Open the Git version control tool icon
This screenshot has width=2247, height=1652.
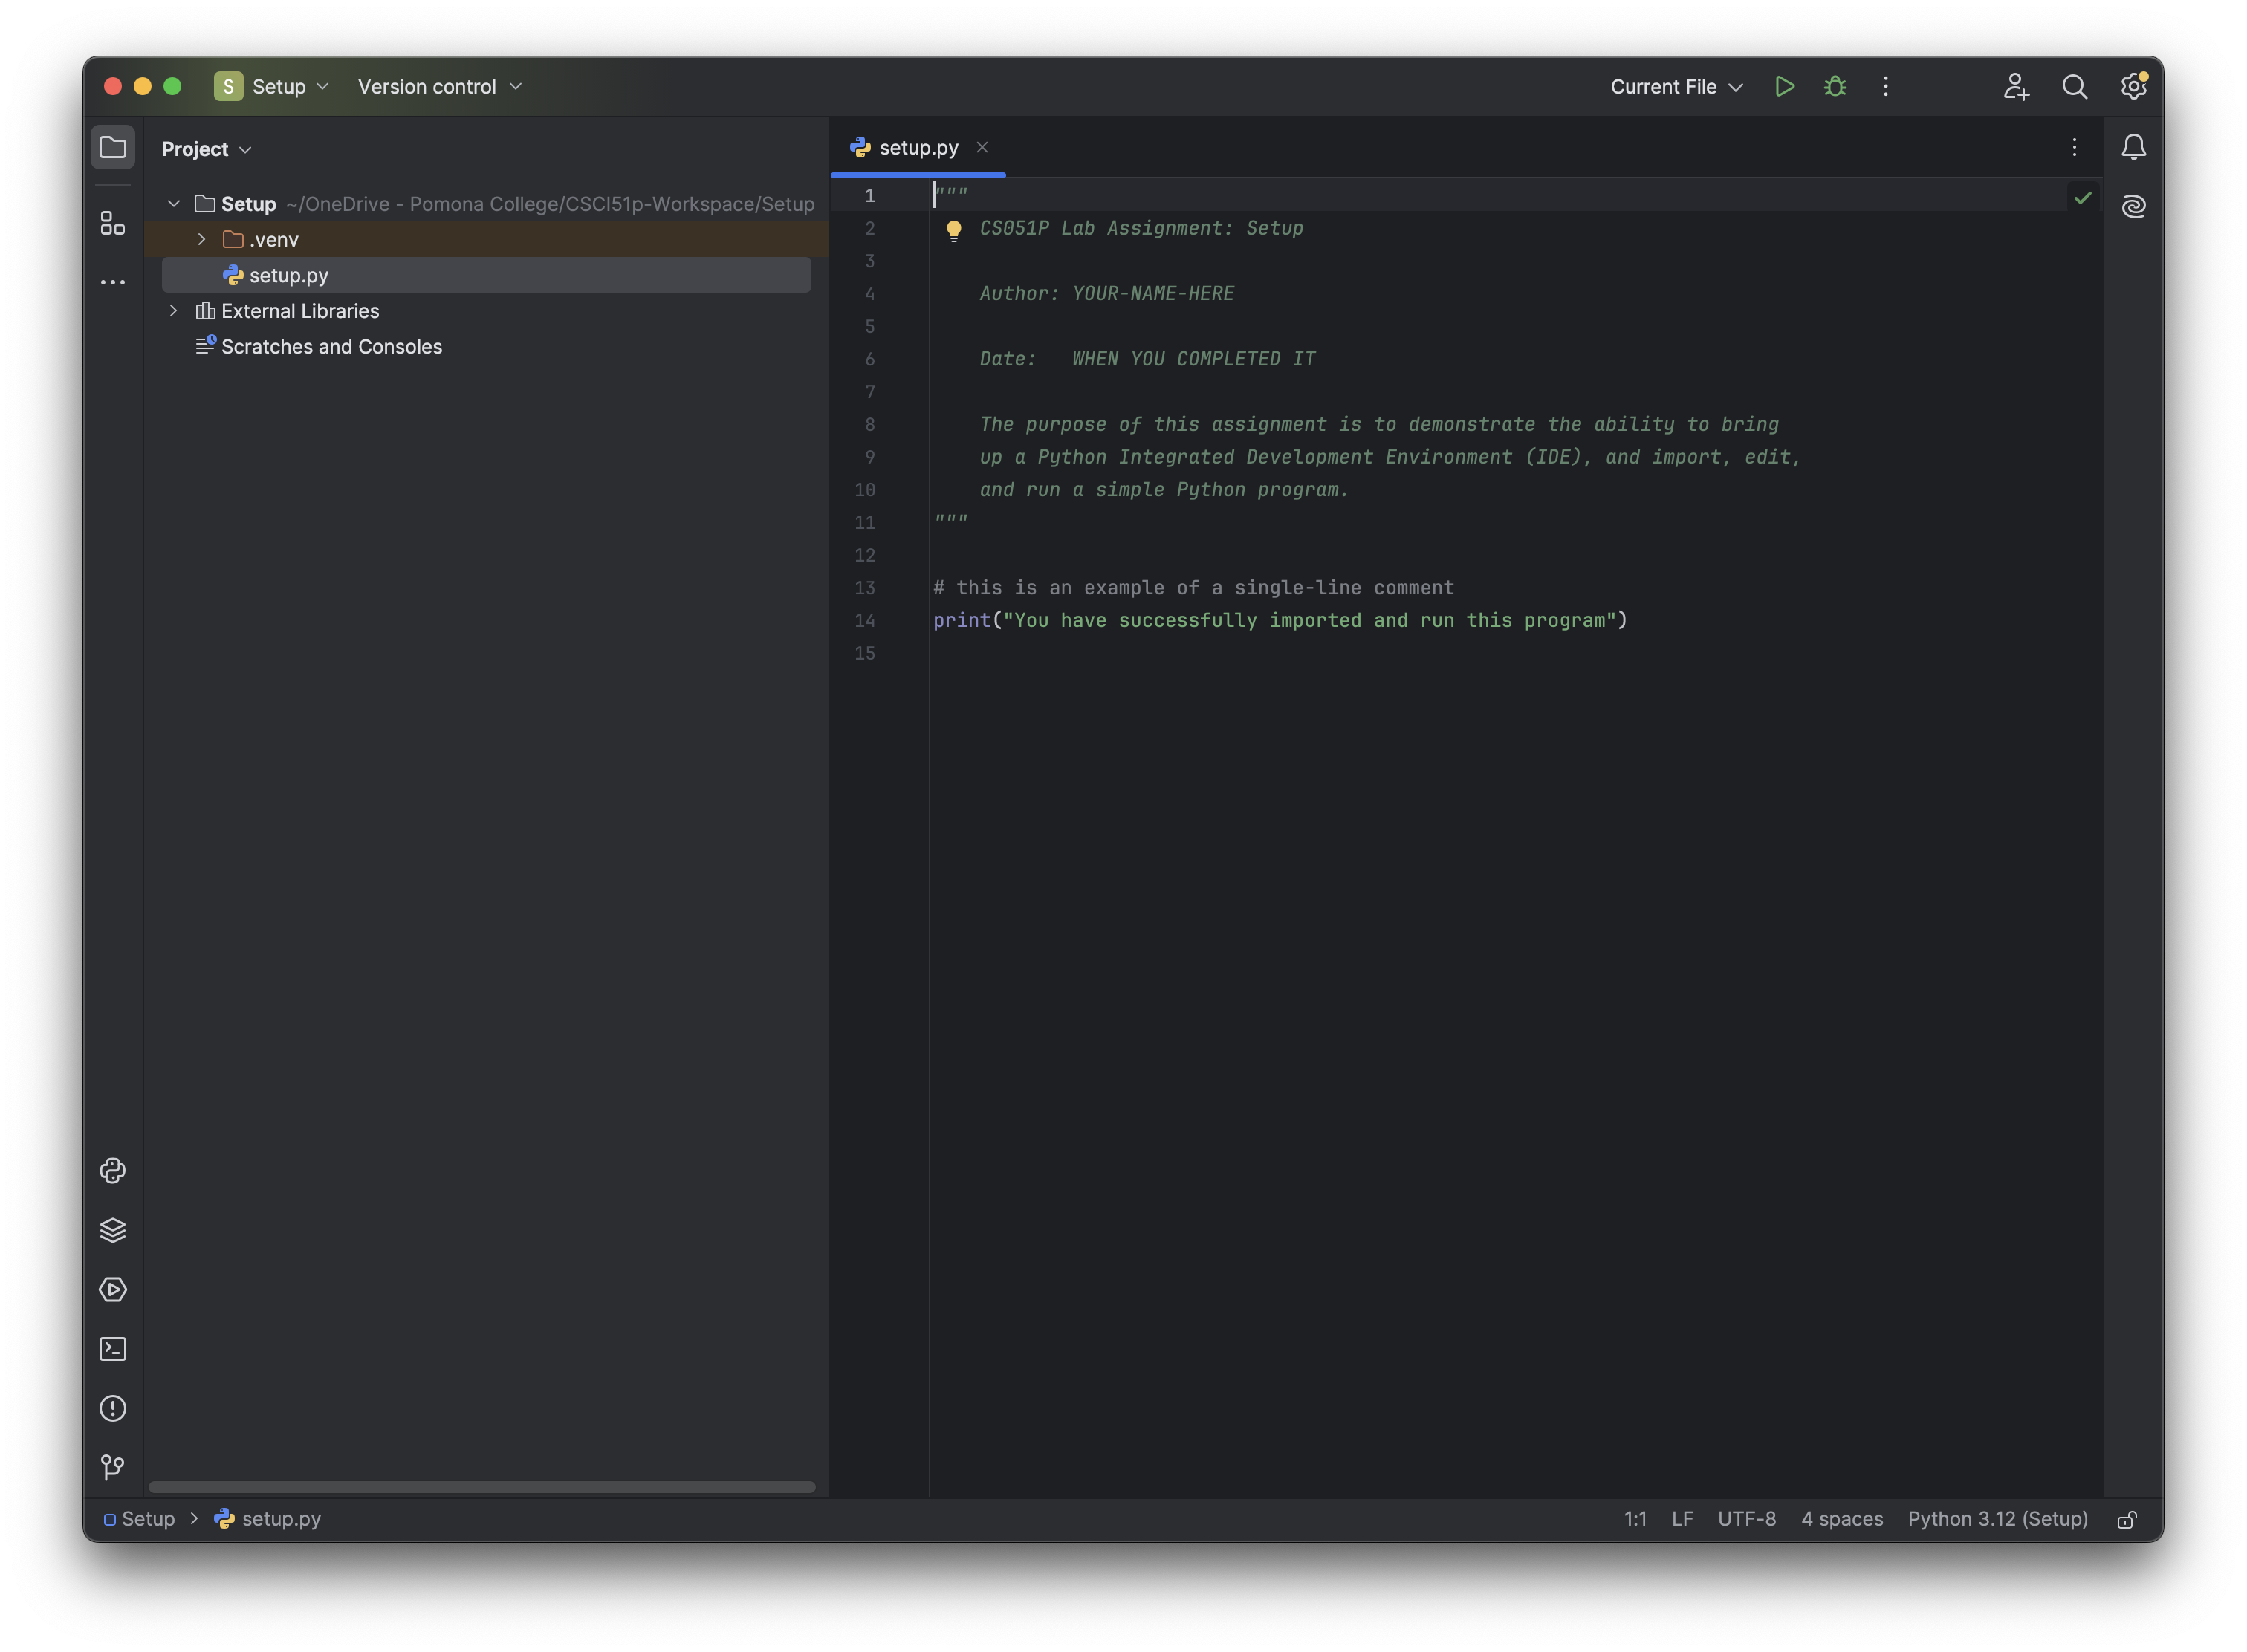(113, 1467)
